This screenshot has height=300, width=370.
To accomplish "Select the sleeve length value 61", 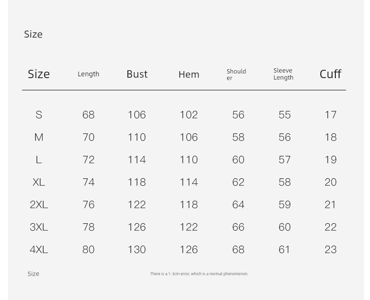I will point(284,249).
